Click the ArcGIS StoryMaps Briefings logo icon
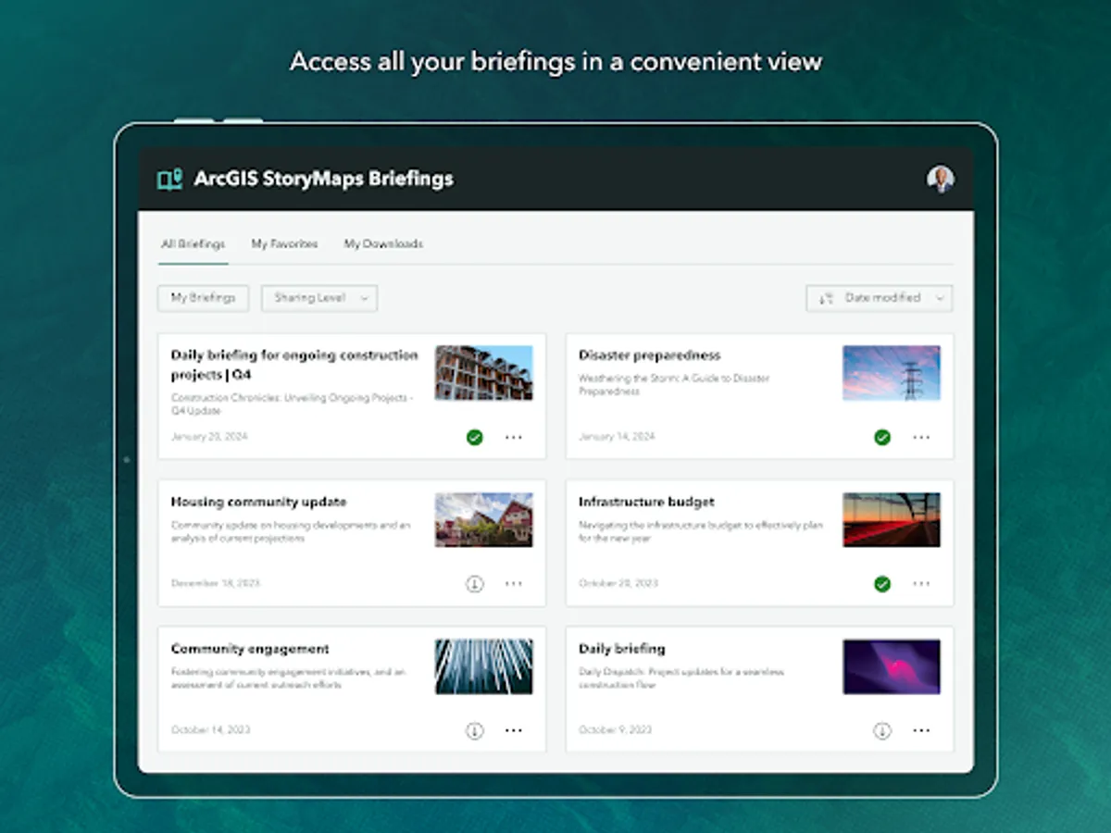 coord(169,179)
